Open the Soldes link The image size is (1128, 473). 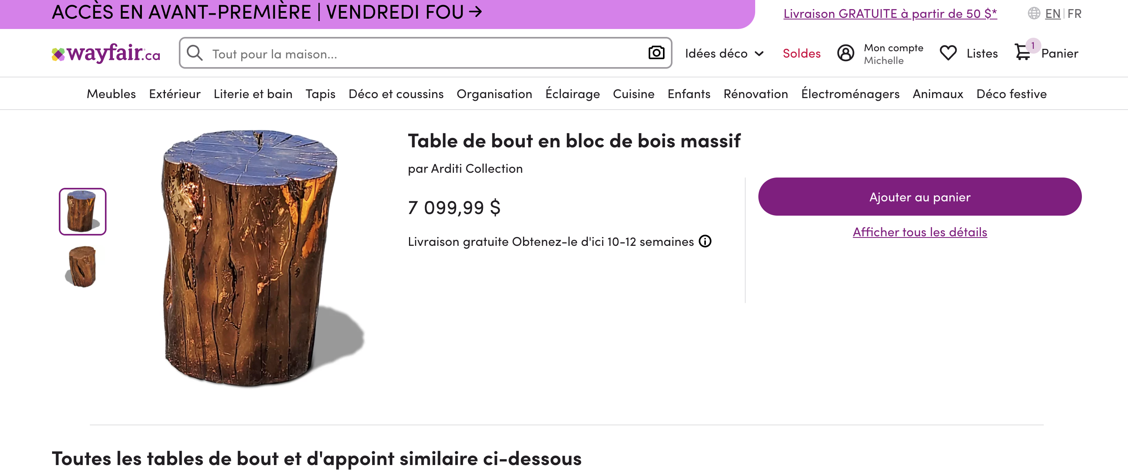801,53
